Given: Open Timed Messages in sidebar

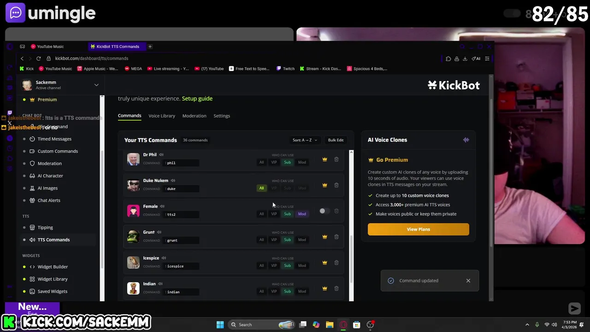Looking at the screenshot, I should tap(54, 139).
